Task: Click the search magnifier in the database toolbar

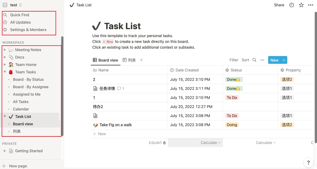Action: [x=254, y=60]
